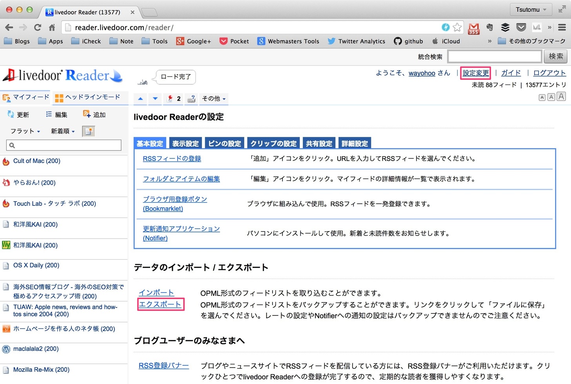Open the Buffer stacked-layers extension
Image resolution: width=571 pixels, height=384 pixels.
point(505,27)
